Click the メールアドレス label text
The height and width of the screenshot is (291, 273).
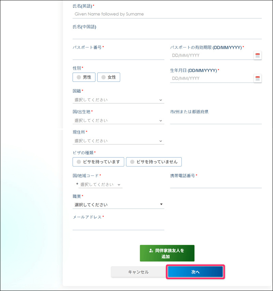point(87,217)
